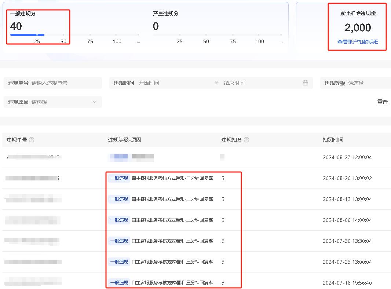The width and height of the screenshot is (391, 289).
Task: Click the 一般违规分 value 40
Action: pos(16,26)
